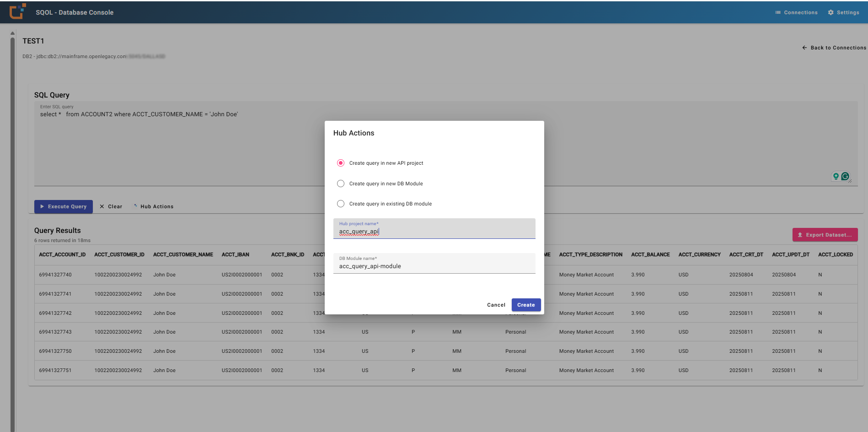Image resolution: width=868 pixels, height=432 pixels.
Task: Click Create in Hub Actions dialog
Action: (526, 305)
